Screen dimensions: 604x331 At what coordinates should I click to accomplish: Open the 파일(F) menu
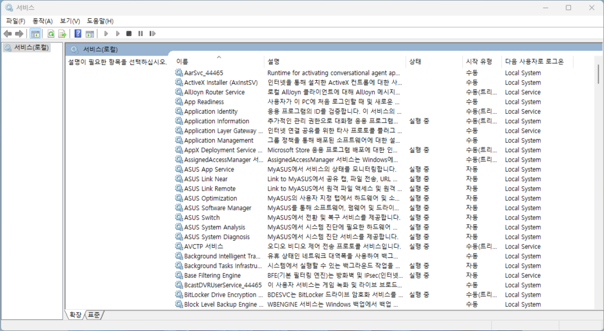(x=15, y=21)
